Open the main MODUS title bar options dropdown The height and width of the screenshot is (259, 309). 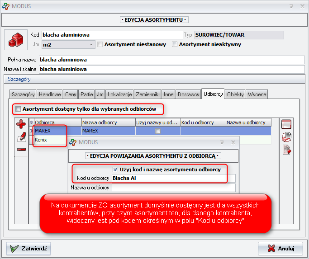tap(291, 6)
